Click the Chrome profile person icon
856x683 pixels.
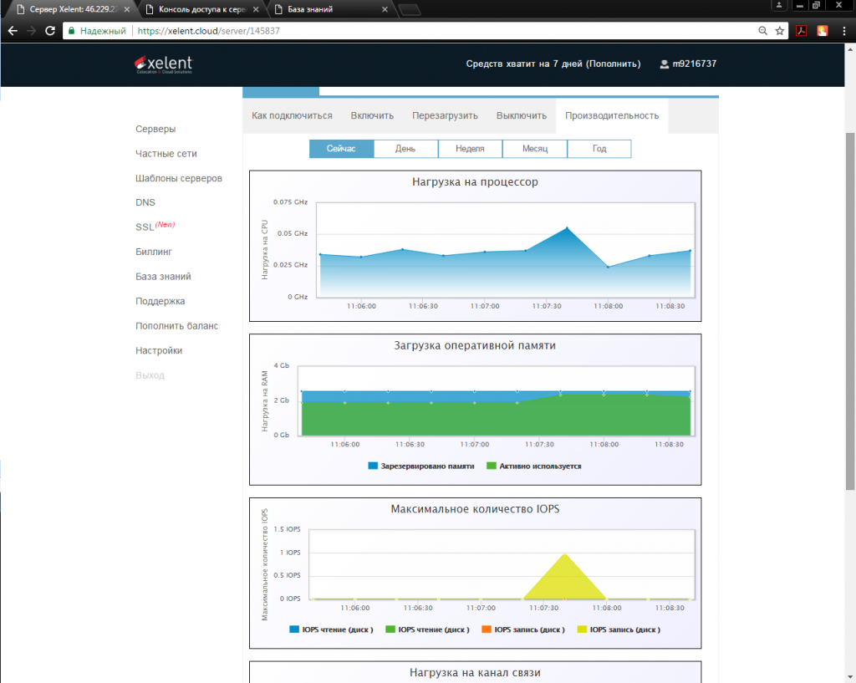(x=779, y=6)
